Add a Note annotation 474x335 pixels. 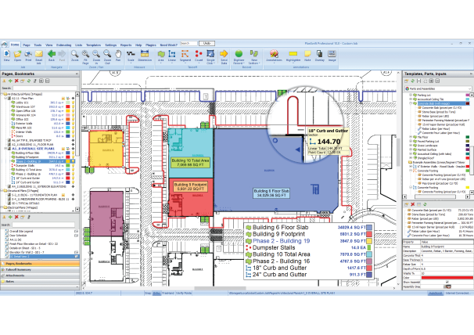point(307,54)
